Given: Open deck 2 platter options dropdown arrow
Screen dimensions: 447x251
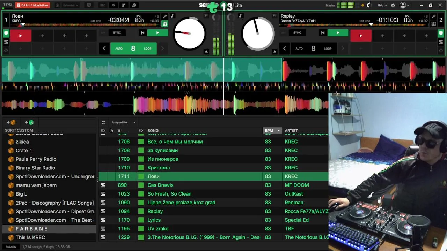Looking at the screenshot, I should click(274, 16).
